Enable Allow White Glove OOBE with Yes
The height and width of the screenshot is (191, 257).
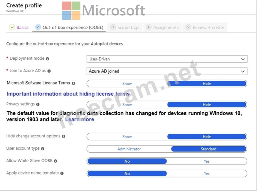click(x=206, y=161)
